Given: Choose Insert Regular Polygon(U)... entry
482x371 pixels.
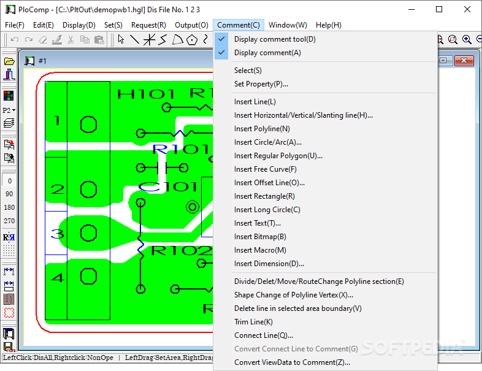Looking at the screenshot, I should (x=325, y=156).
